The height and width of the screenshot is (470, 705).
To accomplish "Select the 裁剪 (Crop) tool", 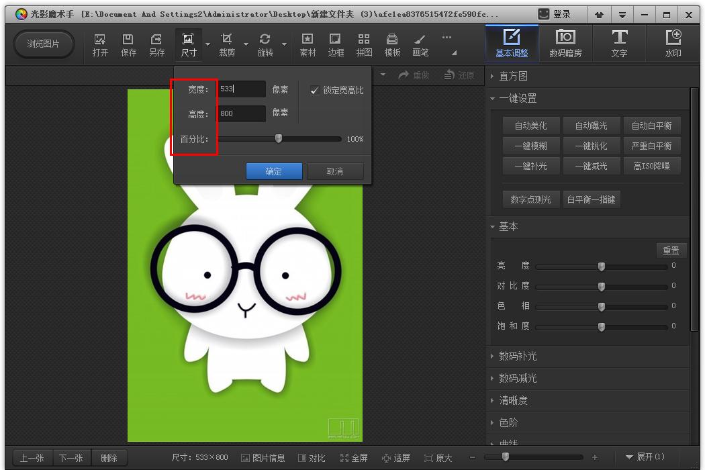I will pos(227,44).
